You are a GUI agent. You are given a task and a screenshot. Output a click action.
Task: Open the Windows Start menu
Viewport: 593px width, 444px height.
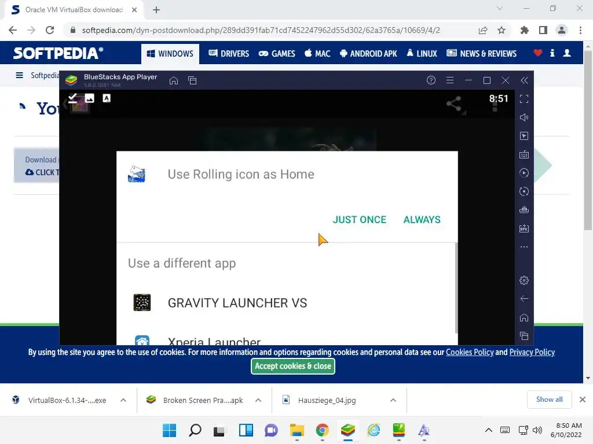pyautogui.click(x=170, y=430)
